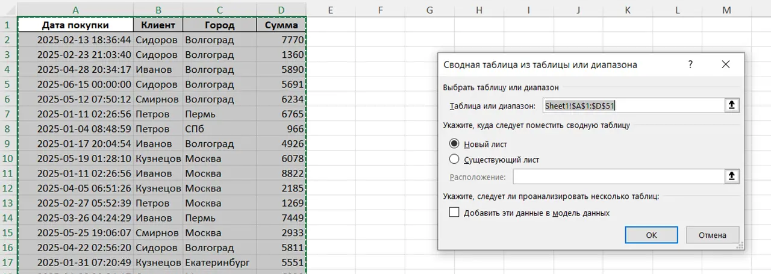Click collapse-dialog icon beside Таблица или диапазон
This screenshot has width=771, height=274.
(732, 105)
